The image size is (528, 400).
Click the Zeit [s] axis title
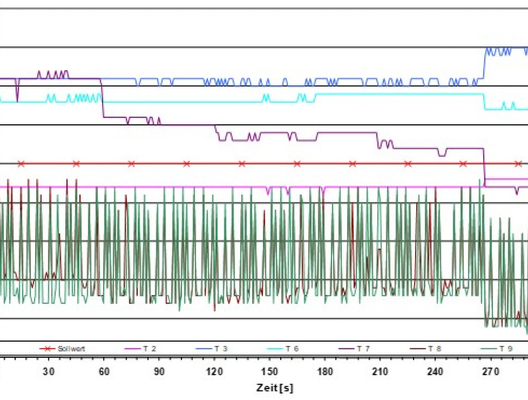pyautogui.click(x=274, y=387)
